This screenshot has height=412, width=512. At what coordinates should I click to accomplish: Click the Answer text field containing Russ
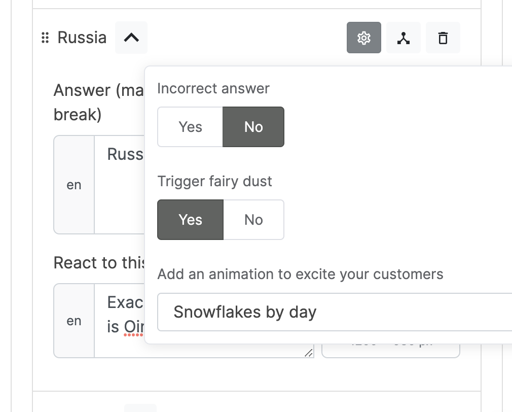tap(119, 185)
